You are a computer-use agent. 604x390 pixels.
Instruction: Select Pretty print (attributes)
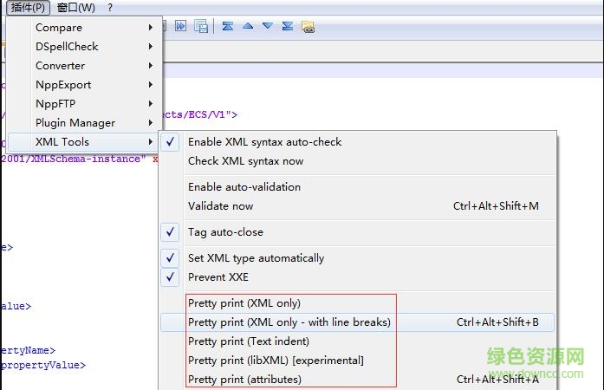[244, 380]
